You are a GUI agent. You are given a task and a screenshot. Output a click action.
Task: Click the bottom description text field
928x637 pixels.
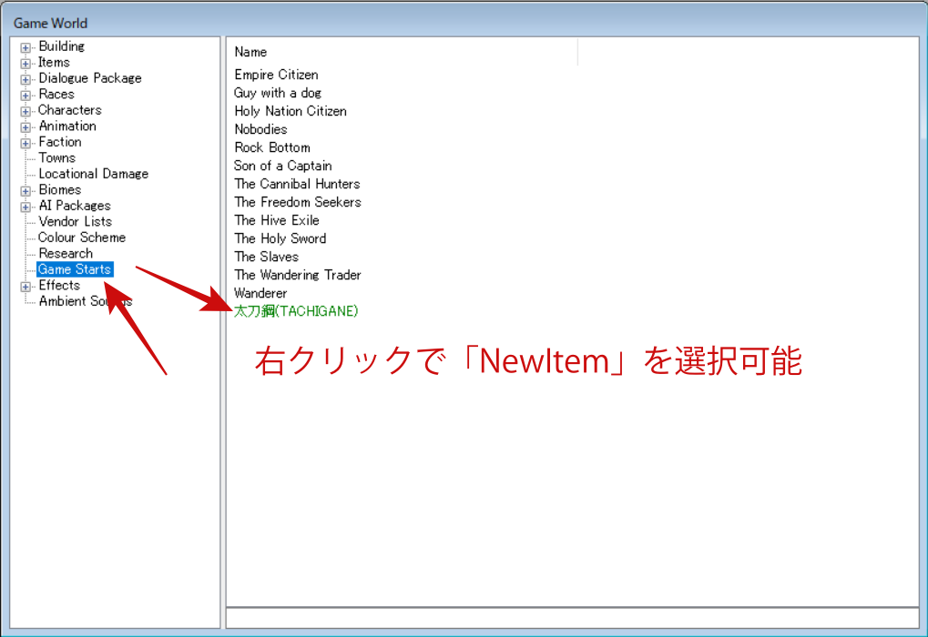(572, 618)
